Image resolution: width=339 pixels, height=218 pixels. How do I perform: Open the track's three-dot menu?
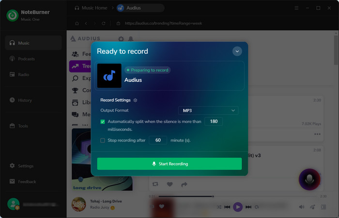click(317, 134)
